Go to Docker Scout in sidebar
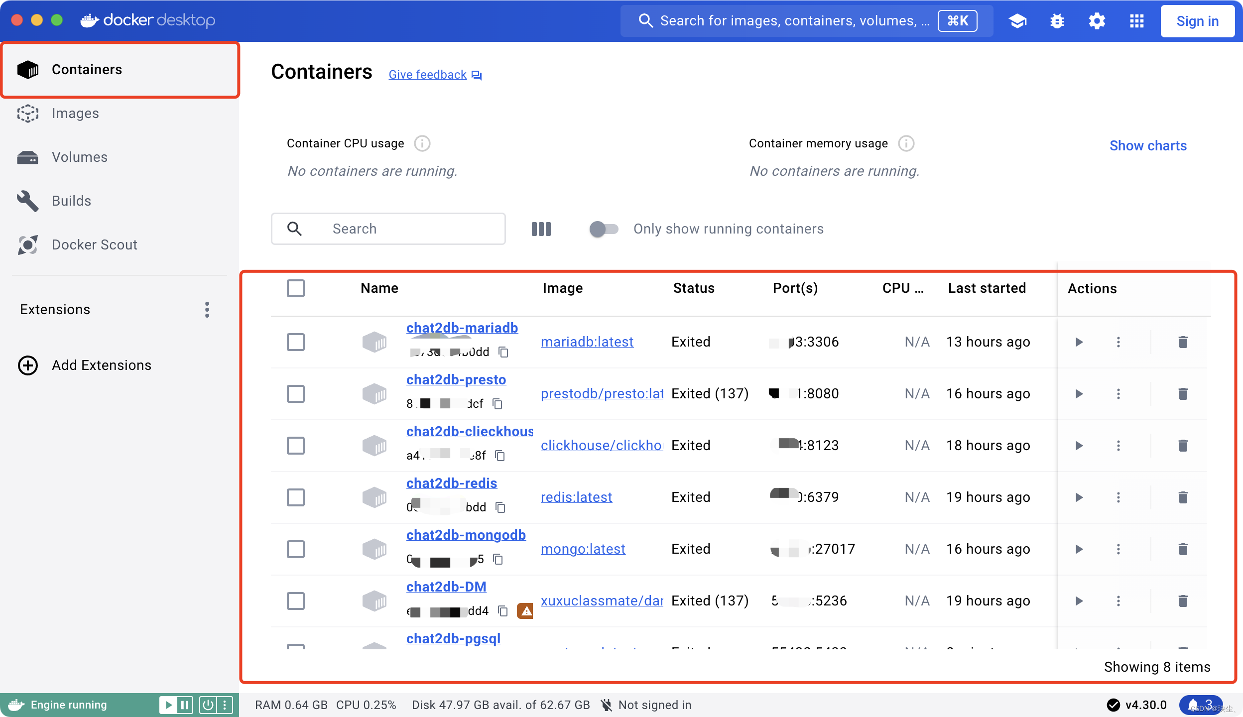Viewport: 1243px width, 717px height. pos(120,245)
